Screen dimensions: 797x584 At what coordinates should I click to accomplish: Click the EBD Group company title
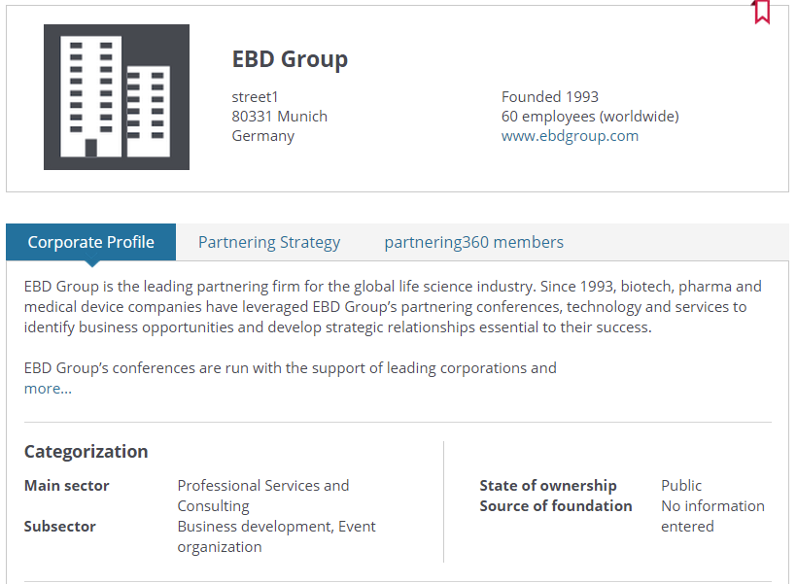pos(290,59)
